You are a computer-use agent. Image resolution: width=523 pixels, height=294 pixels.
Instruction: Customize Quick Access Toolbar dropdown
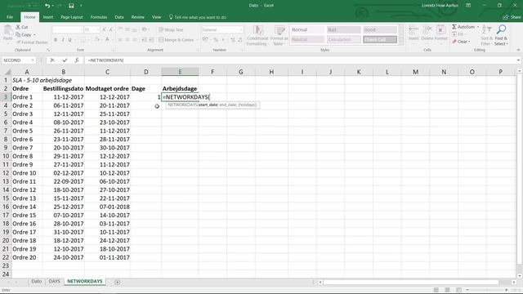[x=81, y=6]
